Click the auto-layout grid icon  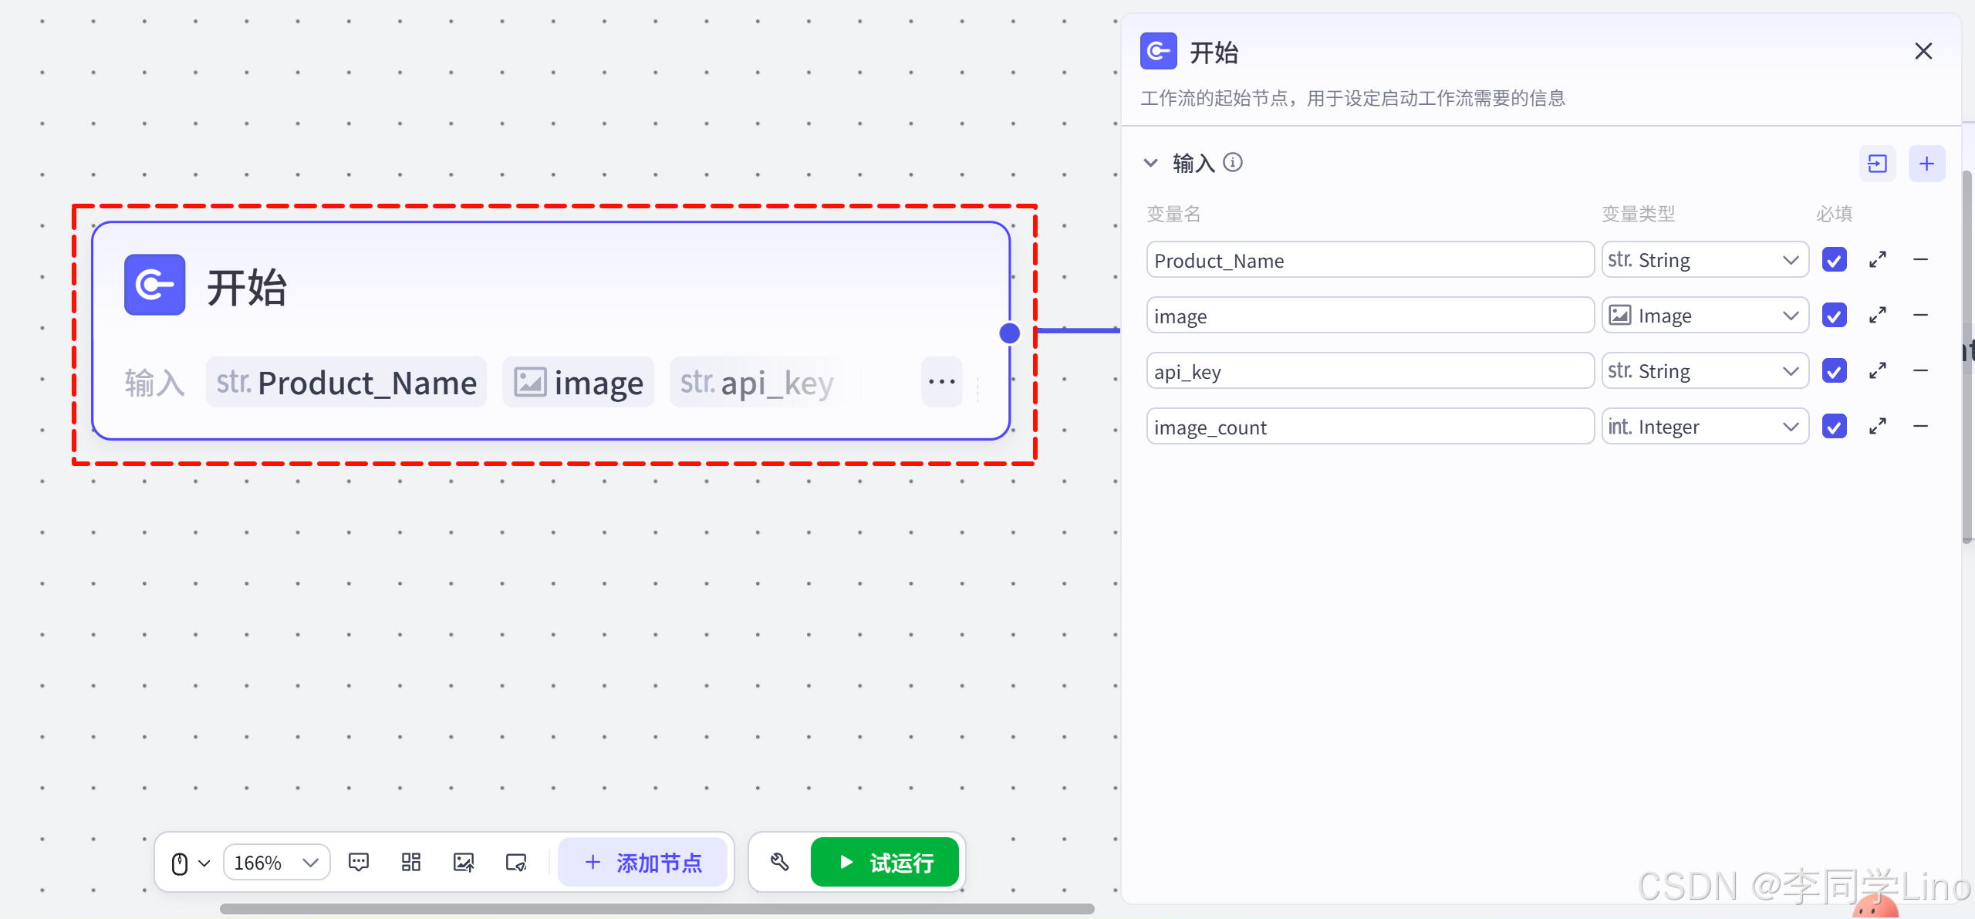point(411,862)
